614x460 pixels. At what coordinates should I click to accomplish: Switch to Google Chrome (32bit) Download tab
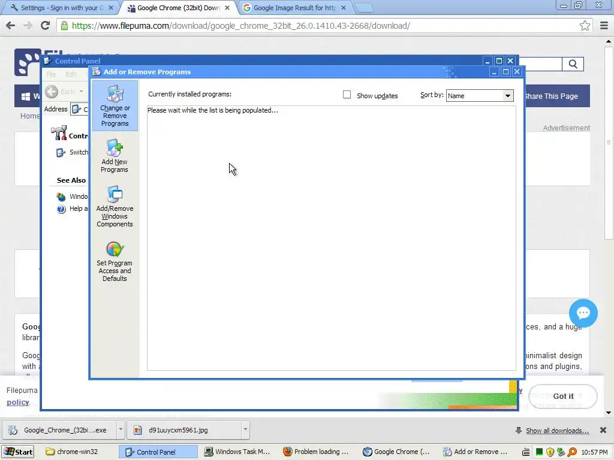point(178,8)
